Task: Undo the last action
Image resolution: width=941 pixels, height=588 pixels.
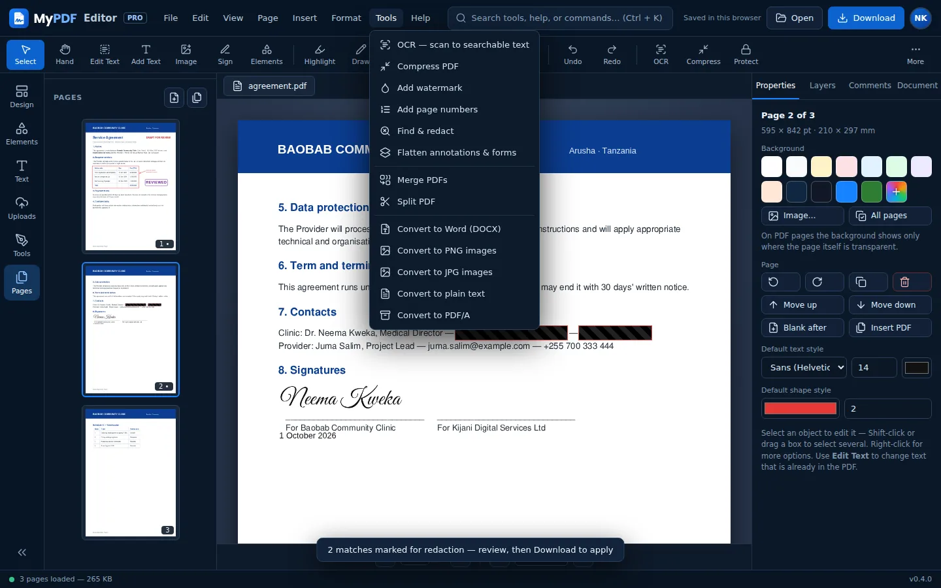Action: pyautogui.click(x=573, y=54)
